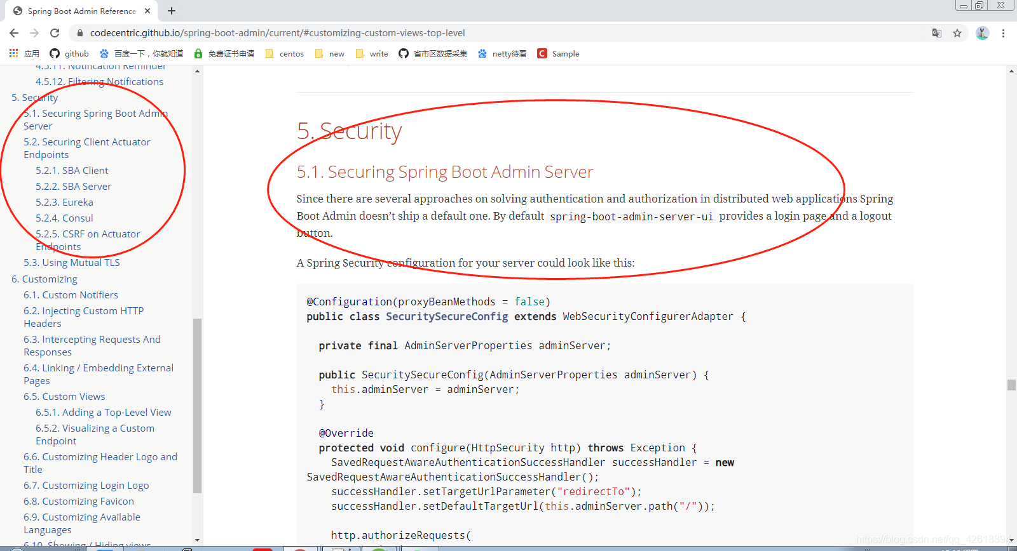The image size is (1017, 551).
Task: Open the write bookmark folder
Action: [x=372, y=53]
